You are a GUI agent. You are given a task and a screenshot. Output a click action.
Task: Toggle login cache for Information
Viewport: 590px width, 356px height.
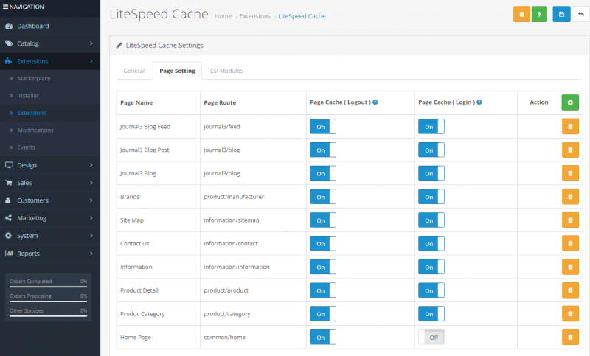tap(431, 267)
